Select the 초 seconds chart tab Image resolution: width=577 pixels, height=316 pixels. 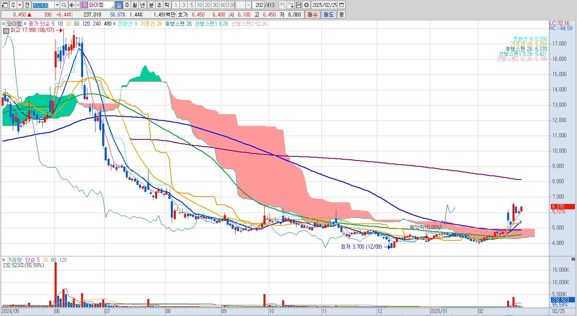(158, 5)
